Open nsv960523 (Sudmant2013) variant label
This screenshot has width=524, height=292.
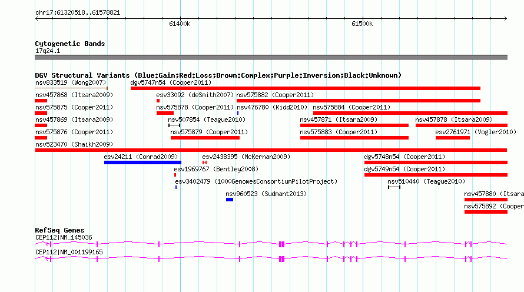coord(266,194)
